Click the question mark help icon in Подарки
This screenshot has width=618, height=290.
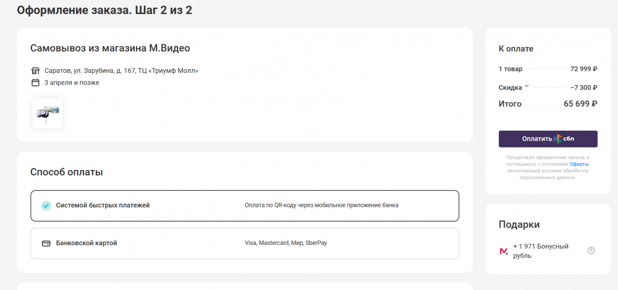[x=591, y=251]
